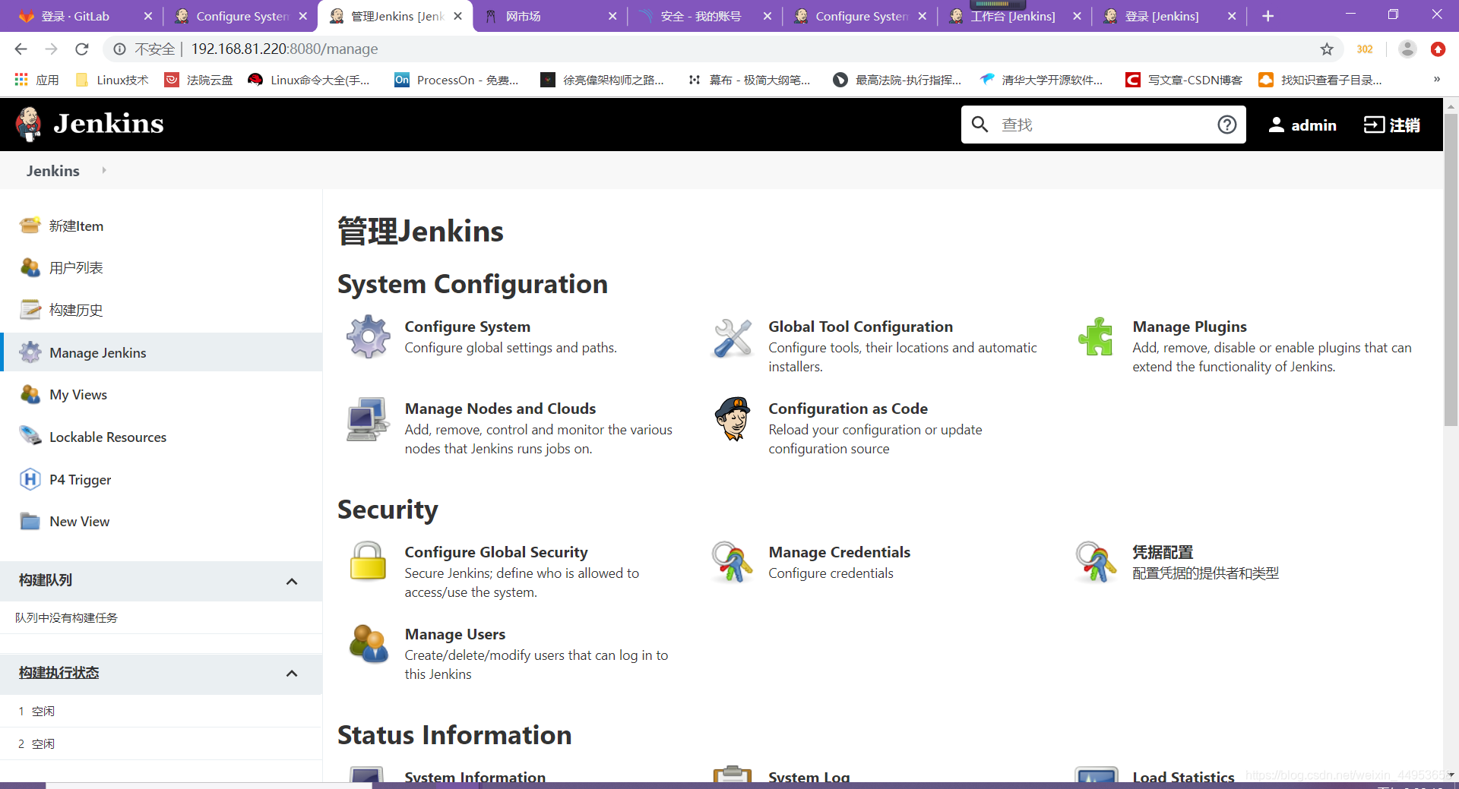Click the Configure Global Security padlock icon
The height and width of the screenshot is (789, 1459).
(369, 560)
